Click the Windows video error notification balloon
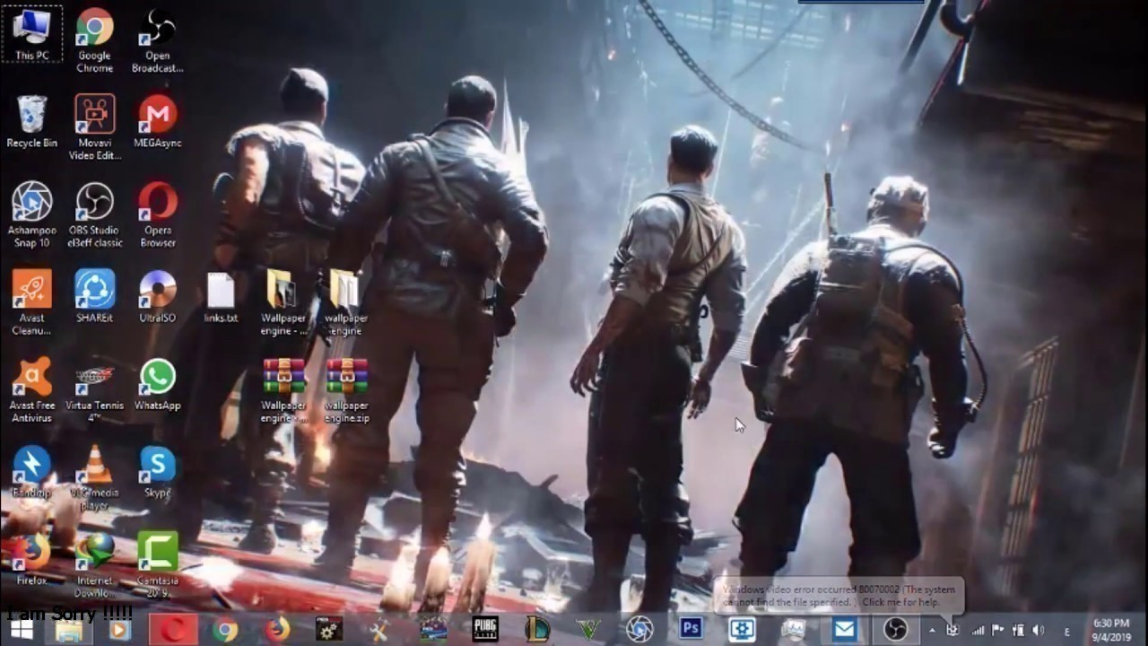This screenshot has height=646, width=1148. [x=839, y=596]
